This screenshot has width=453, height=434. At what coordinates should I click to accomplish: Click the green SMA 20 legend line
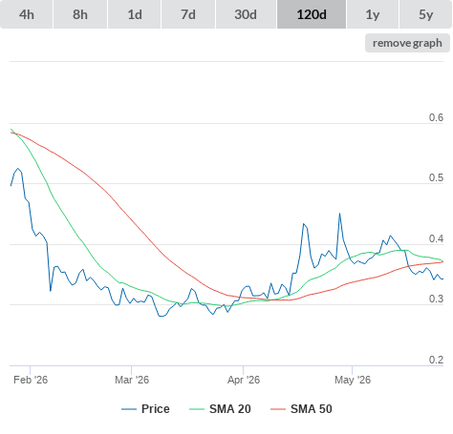point(197,409)
